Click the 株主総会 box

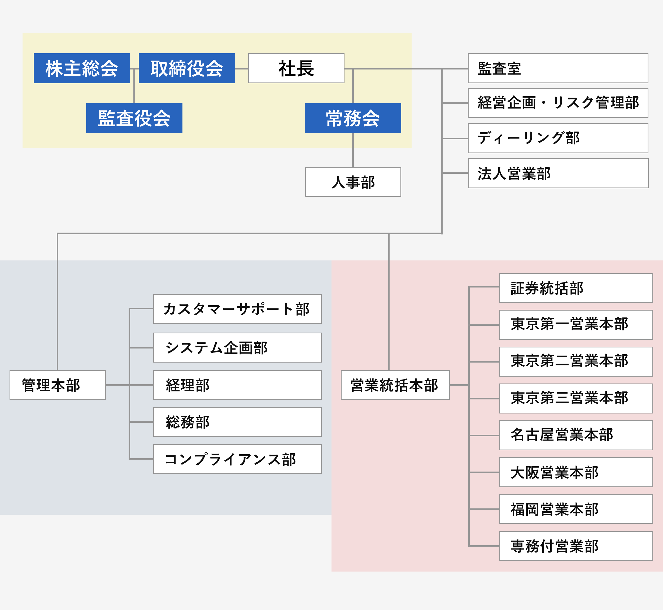[81, 68]
